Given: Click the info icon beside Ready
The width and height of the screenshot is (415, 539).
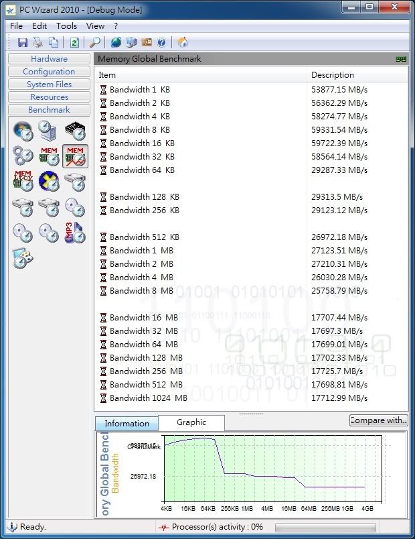Looking at the screenshot, I should pyautogui.click(x=12, y=527).
